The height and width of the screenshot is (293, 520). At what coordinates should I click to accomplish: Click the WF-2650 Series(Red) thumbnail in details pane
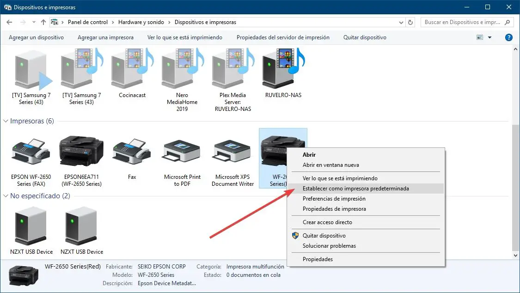click(x=23, y=276)
